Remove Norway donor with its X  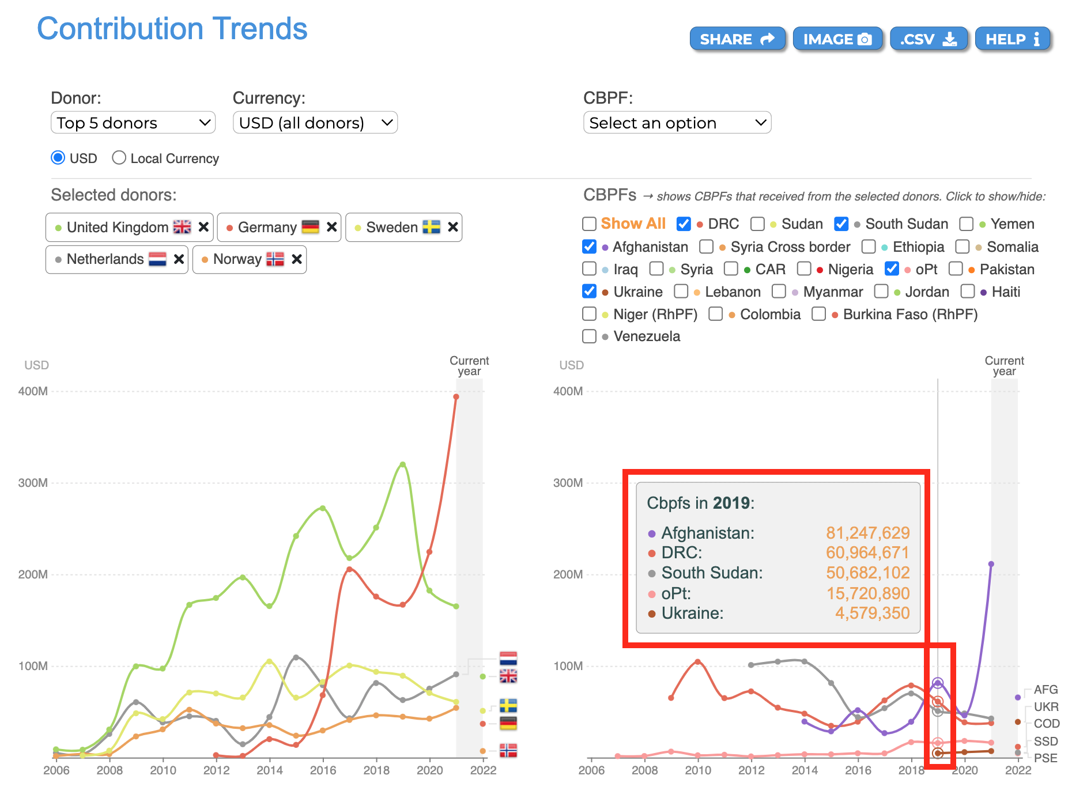click(x=297, y=259)
